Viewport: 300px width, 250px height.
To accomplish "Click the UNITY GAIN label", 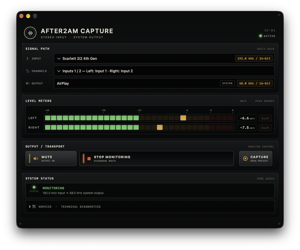I will point(266,49).
